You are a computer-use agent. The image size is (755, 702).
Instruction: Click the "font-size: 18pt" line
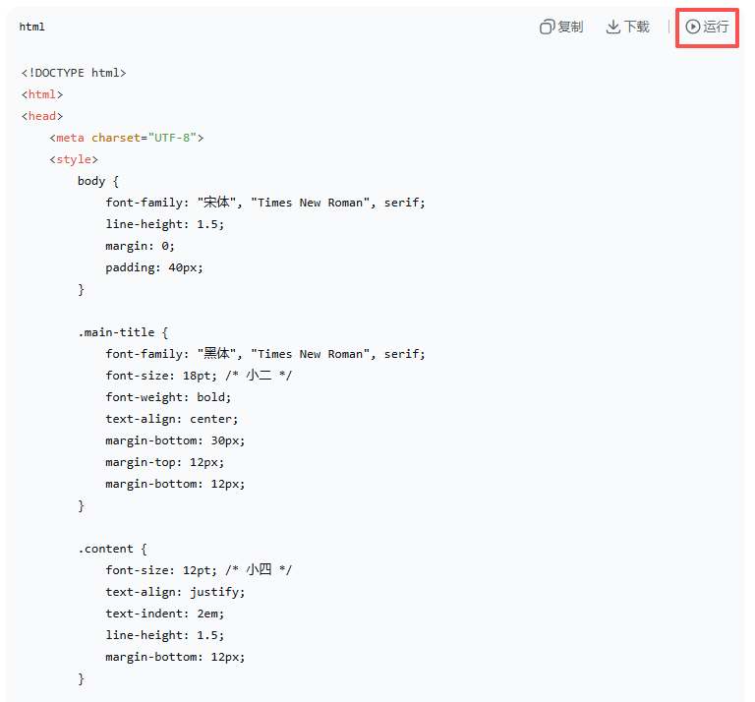pyautogui.click(x=199, y=376)
